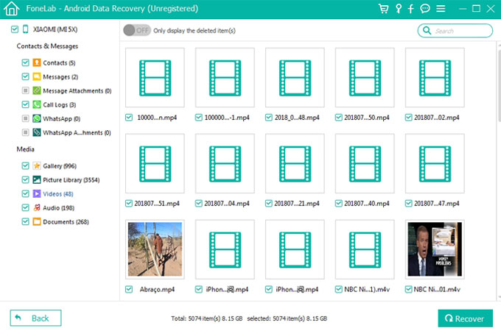Image resolution: width=501 pixels, height=331 pixels.
Task: Click the Total 5074 item(s) status text
Action: 207,318
